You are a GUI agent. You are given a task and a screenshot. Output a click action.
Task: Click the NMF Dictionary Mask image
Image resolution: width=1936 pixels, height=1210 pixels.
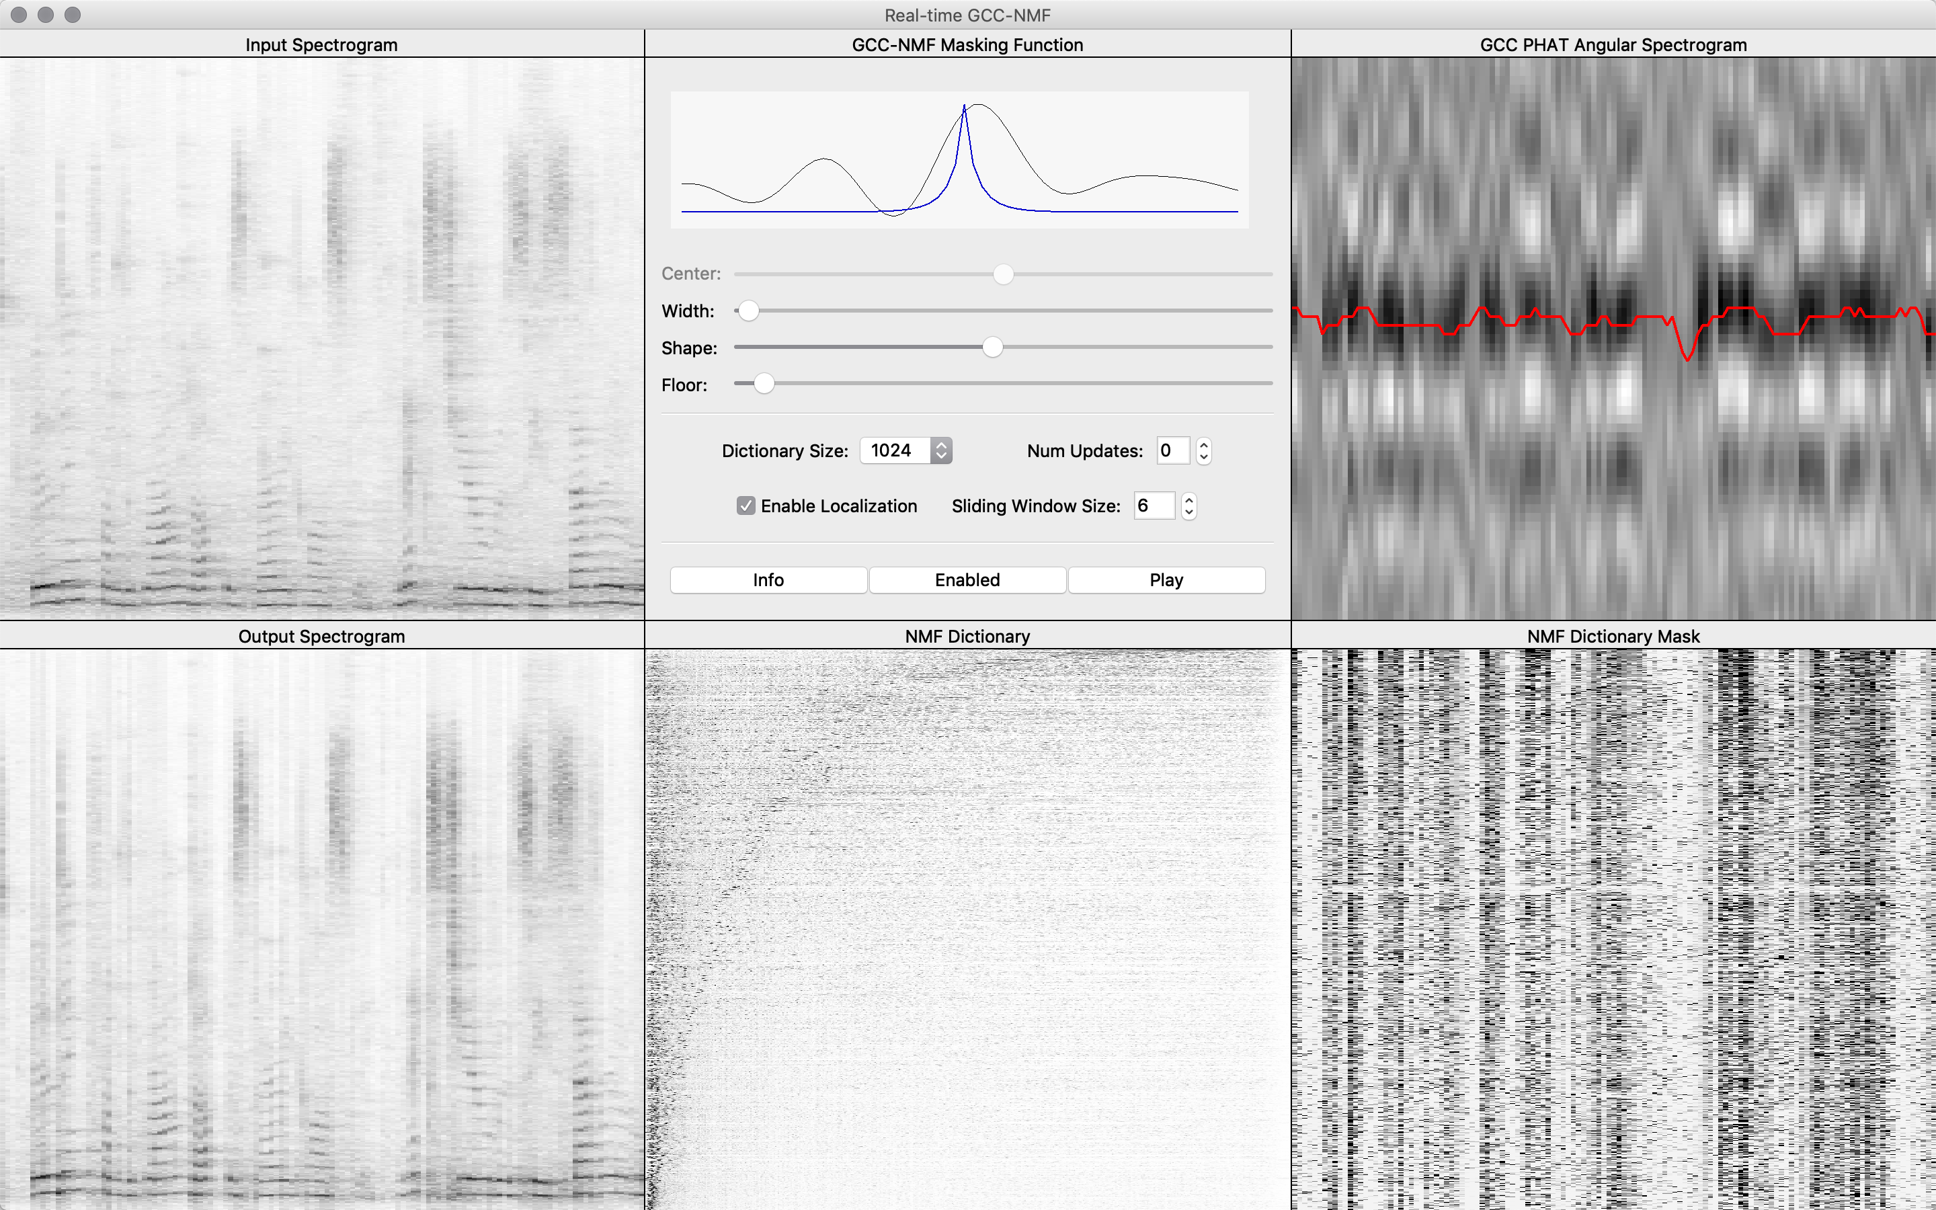[x=1613, y=928]
